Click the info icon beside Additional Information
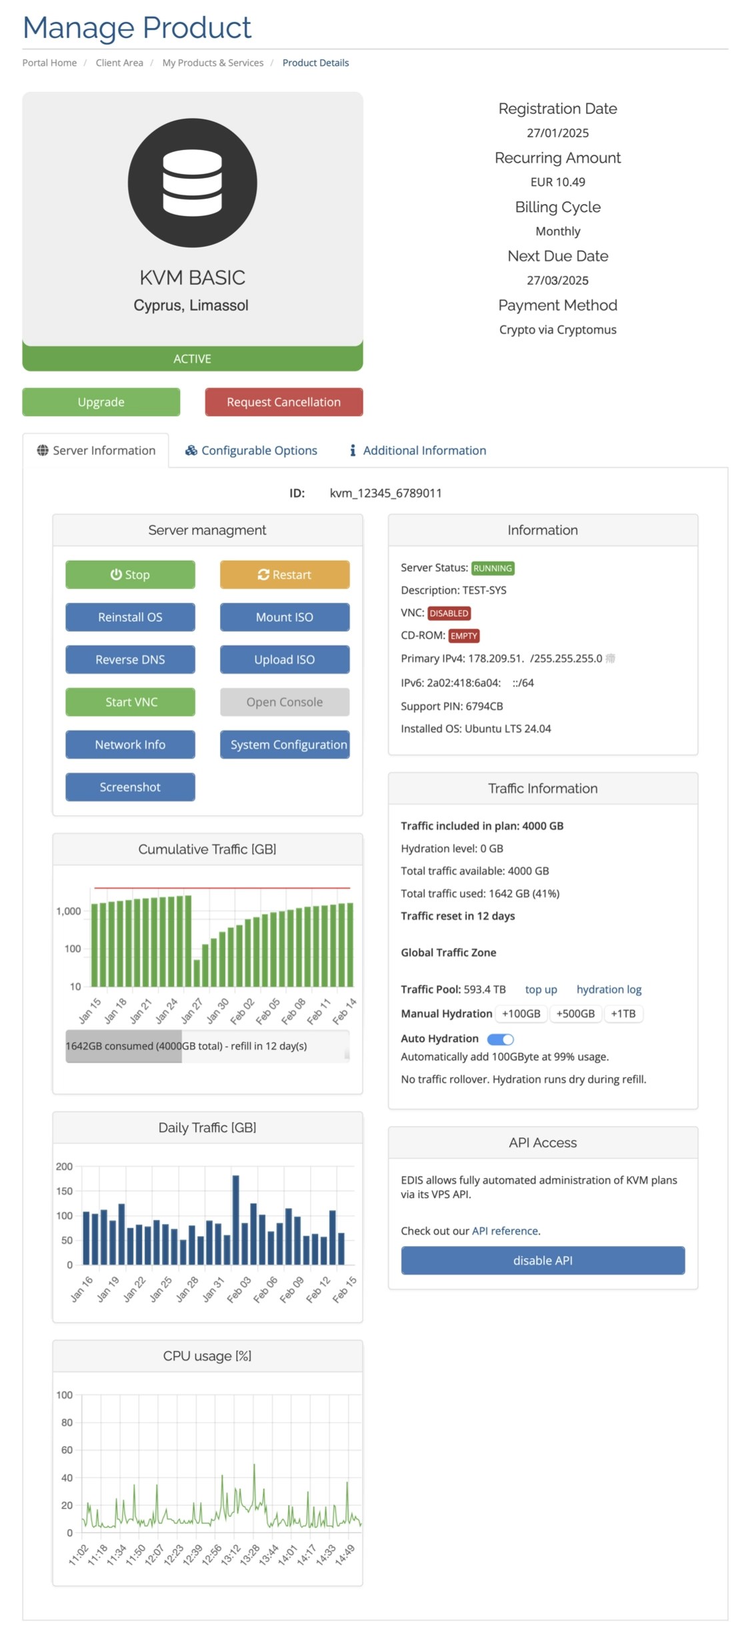 (x=353, y=450)
